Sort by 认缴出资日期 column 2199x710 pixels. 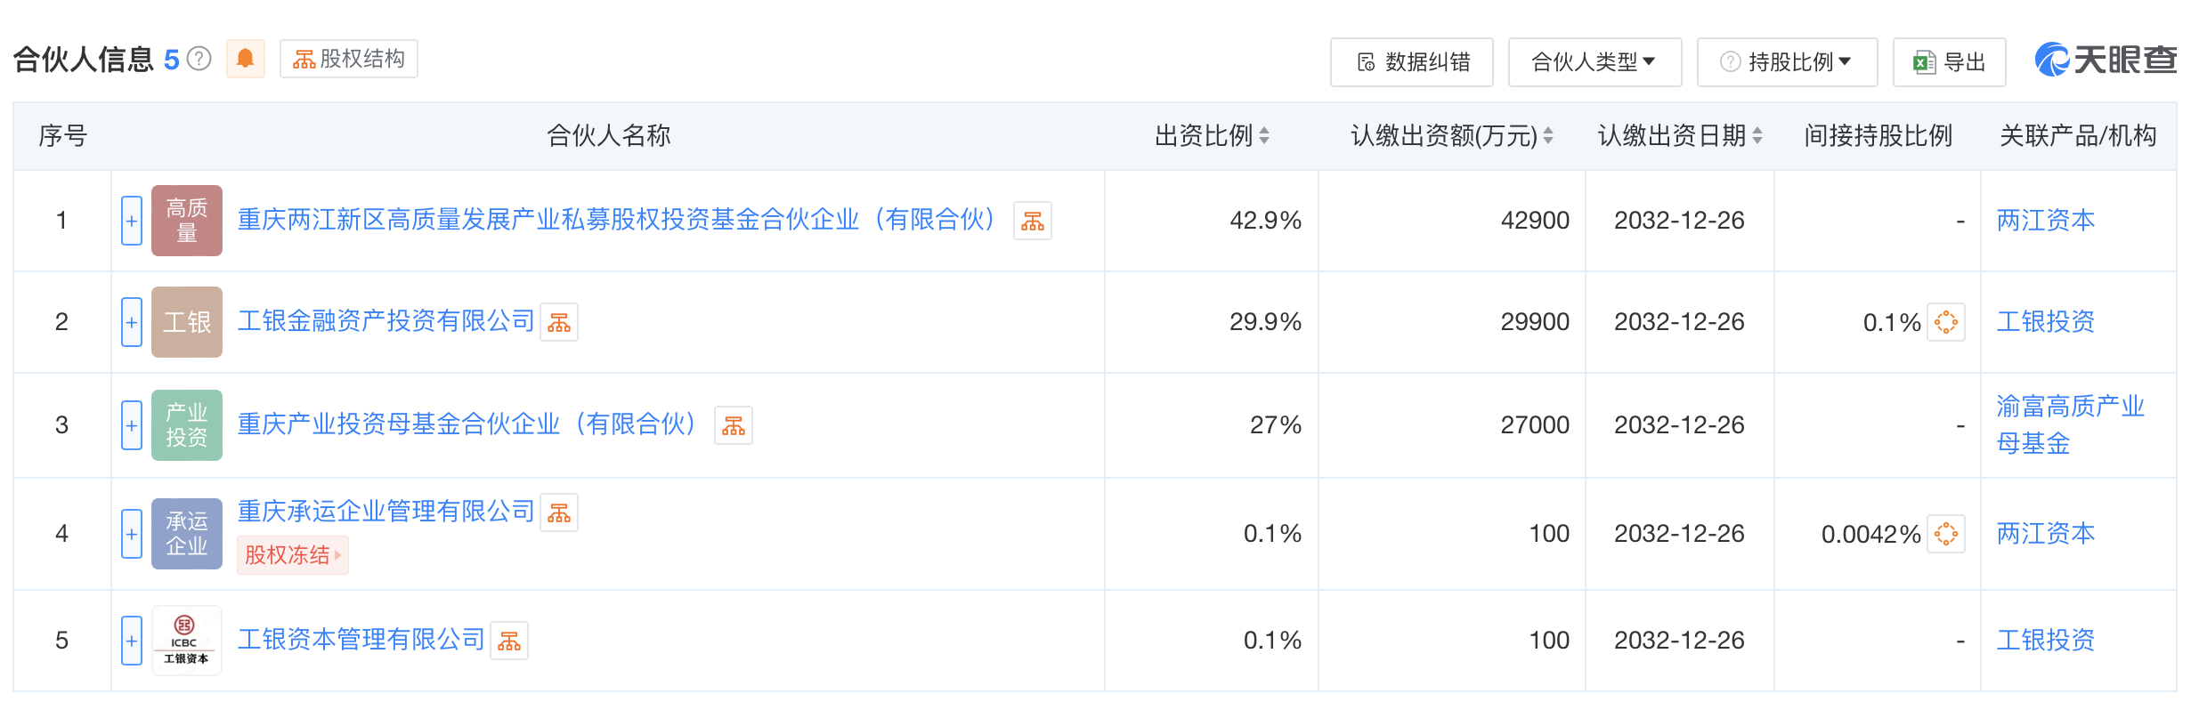coord(1757,135)
